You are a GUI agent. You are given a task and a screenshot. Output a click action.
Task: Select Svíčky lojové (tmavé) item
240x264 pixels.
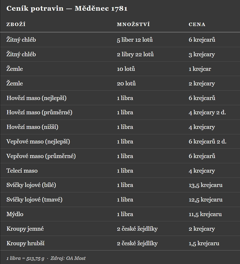[x=34, y=200]
